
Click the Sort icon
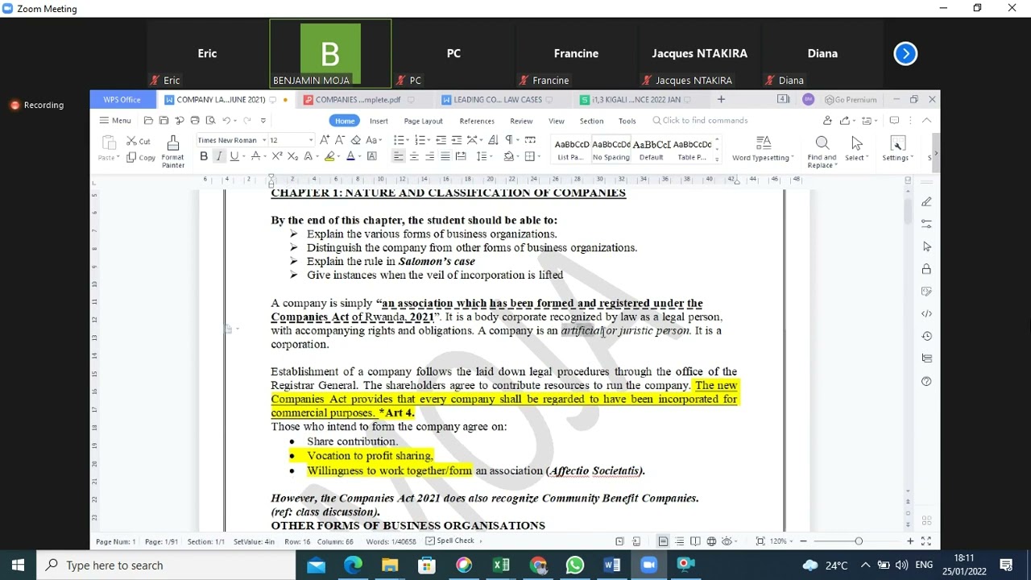click(x=493, y=140)
